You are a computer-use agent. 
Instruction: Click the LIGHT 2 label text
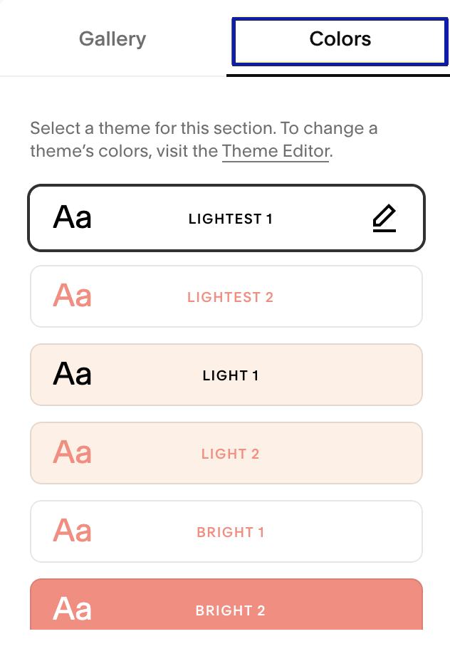tap(230, 454)
